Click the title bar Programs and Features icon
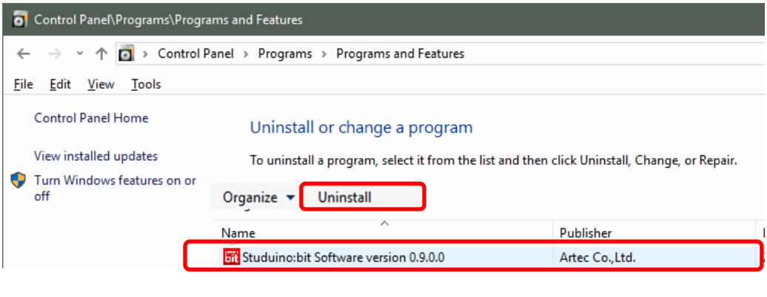The width and height of the screenshot is (767, 297). click(19, 19)
